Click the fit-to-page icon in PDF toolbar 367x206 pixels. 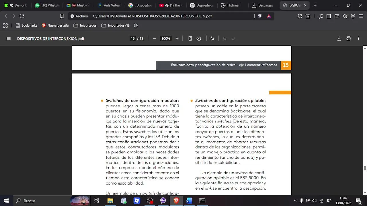coord(190,39)
